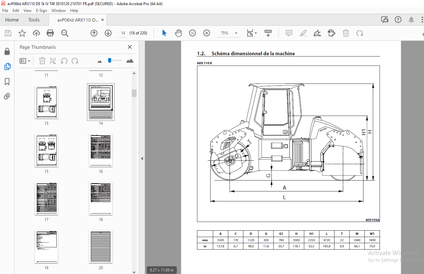
Task: Choose the Selection arrow tool
Action: click(x=164, y=33)
